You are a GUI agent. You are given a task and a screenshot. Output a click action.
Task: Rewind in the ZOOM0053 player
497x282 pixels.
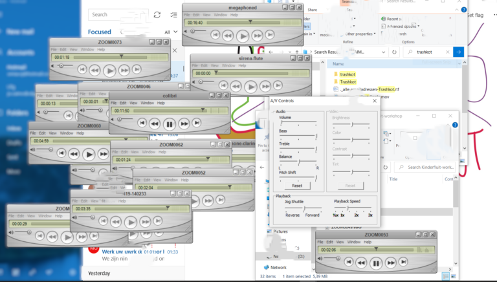tap(361, 263)
